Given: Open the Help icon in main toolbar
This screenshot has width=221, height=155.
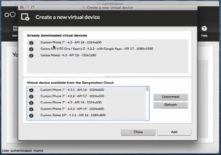Looking at the screenshot, I should click(x=204, y=29).
